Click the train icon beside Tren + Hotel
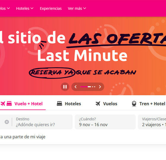 pyautogui.click(x=134, y=104)
